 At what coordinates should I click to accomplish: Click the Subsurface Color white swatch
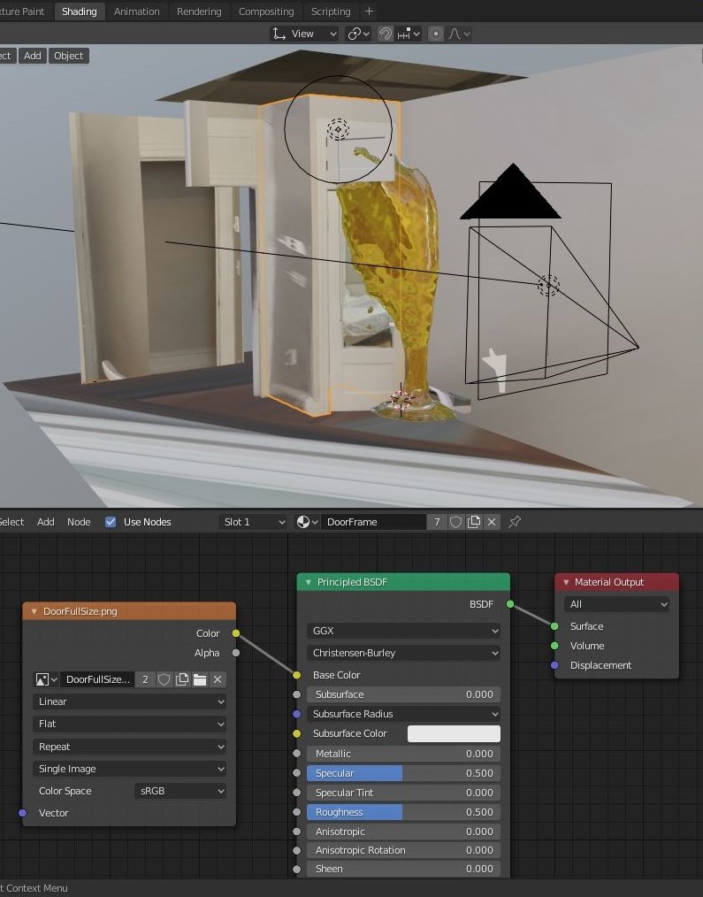tap(454, 733)
